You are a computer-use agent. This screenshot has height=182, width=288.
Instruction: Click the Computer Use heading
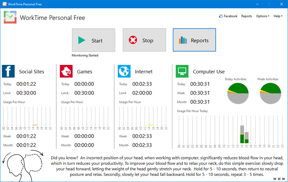(209, 72)
